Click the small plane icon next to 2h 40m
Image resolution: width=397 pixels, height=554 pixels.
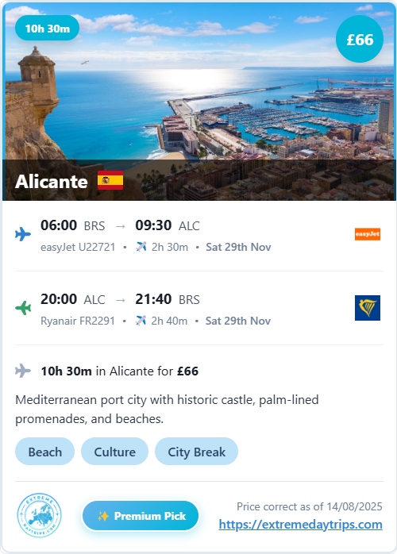point(141,321)
